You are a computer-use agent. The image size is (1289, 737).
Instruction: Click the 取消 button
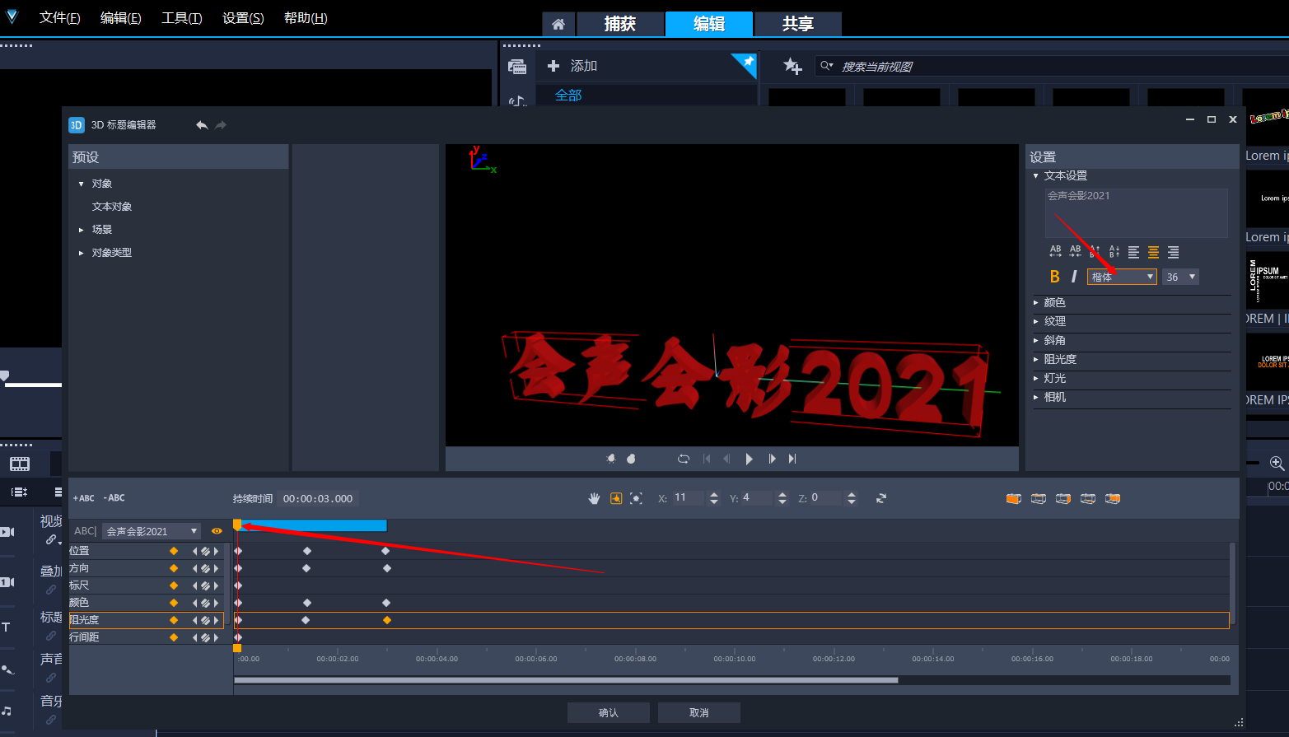pyautogui.click(x=698, y=712)
